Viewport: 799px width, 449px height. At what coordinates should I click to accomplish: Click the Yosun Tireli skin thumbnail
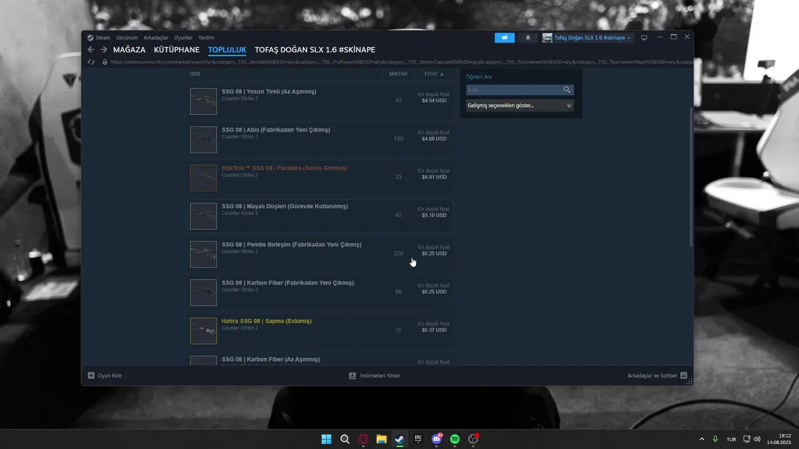203,101
